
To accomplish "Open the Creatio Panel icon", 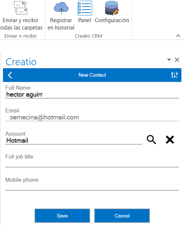I will [85, 8].
